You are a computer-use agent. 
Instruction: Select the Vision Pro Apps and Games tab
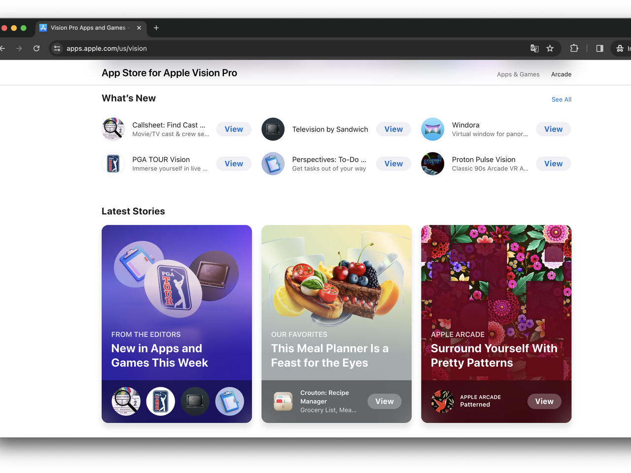(x=91, y=28)
